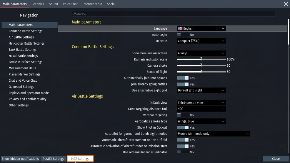The width and height of the screenshot is (290, 163).
Task: Open Gamepad Settings
Action: pyautogui.click(x=21, y=87)
